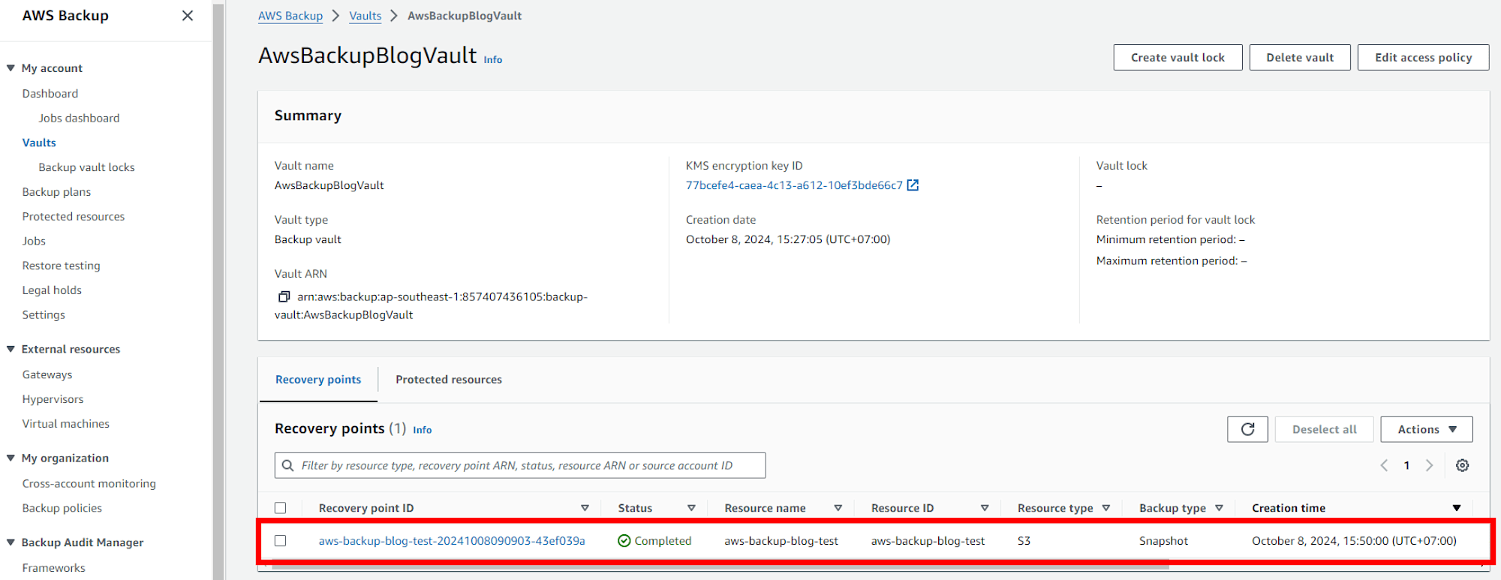
Task: Go to previous page of recovery points
Action: coord(1384,465)
